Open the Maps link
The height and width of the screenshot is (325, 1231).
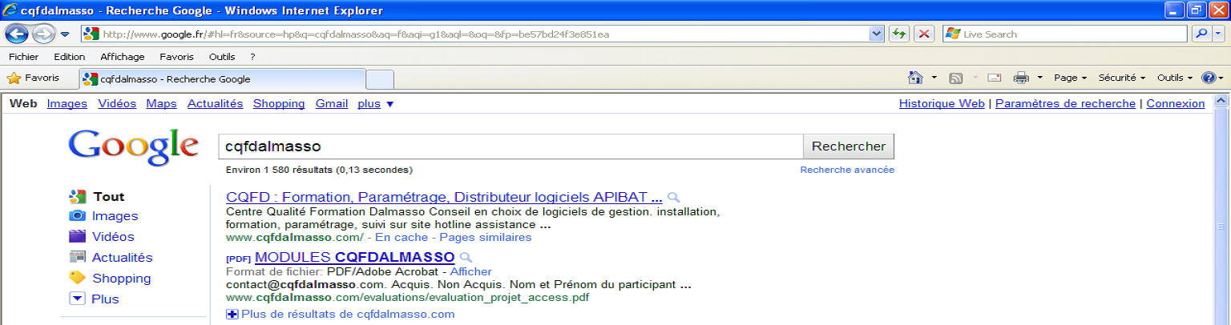(x=161, y=103)
